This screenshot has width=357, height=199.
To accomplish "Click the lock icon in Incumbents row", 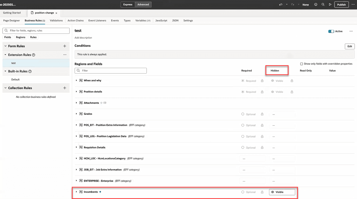I will pos(262,192).
